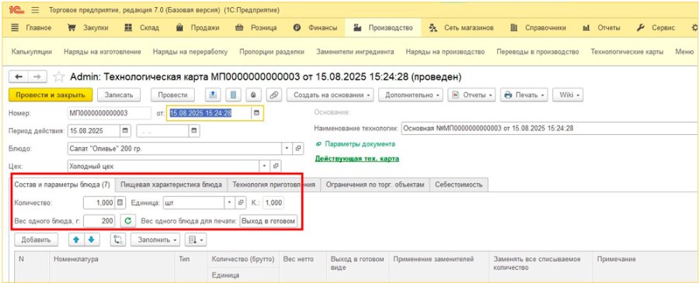
Task: Open the Отчеты section in top menu
Action: (601, 28)
